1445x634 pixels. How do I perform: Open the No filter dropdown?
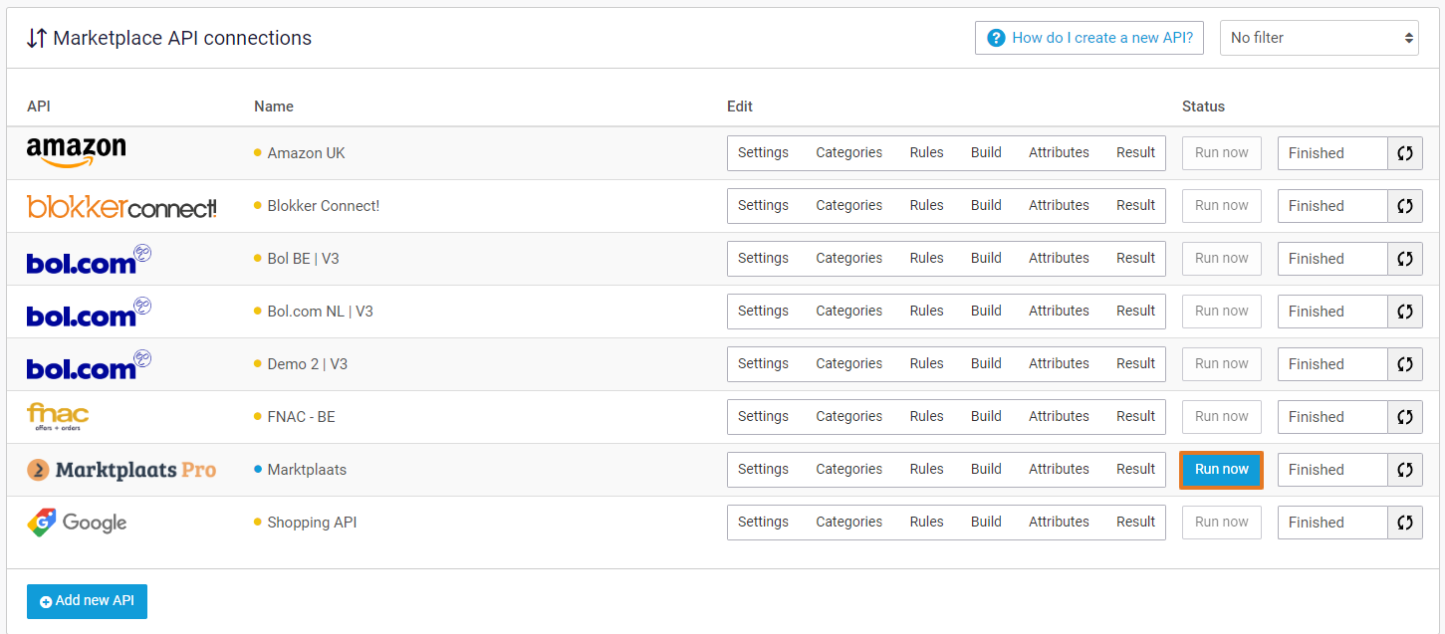[x=1319, y=38]
